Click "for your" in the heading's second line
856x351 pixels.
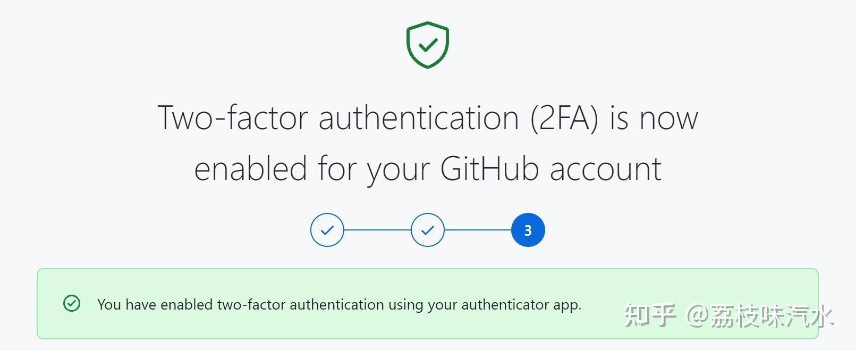coord(374,169)
